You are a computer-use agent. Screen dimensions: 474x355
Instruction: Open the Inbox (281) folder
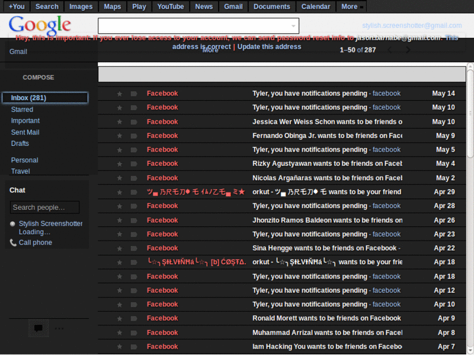click(x=45, y=98)
